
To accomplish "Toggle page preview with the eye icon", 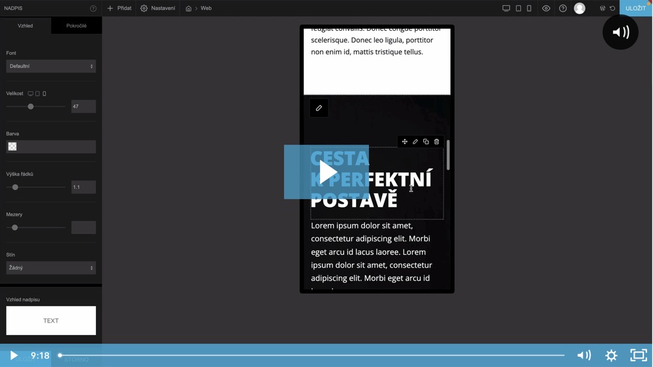I will point(546,8).
